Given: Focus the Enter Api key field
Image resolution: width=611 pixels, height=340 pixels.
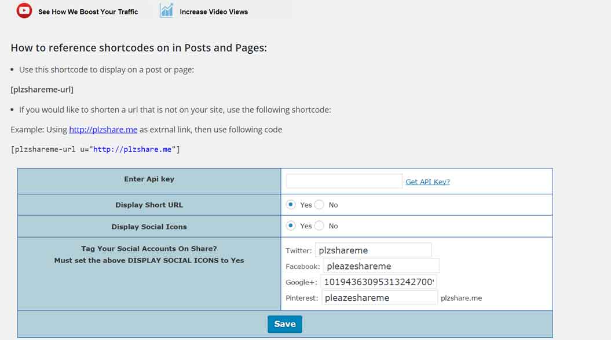Looking at the screenshot, I should [x=344, y=181].
